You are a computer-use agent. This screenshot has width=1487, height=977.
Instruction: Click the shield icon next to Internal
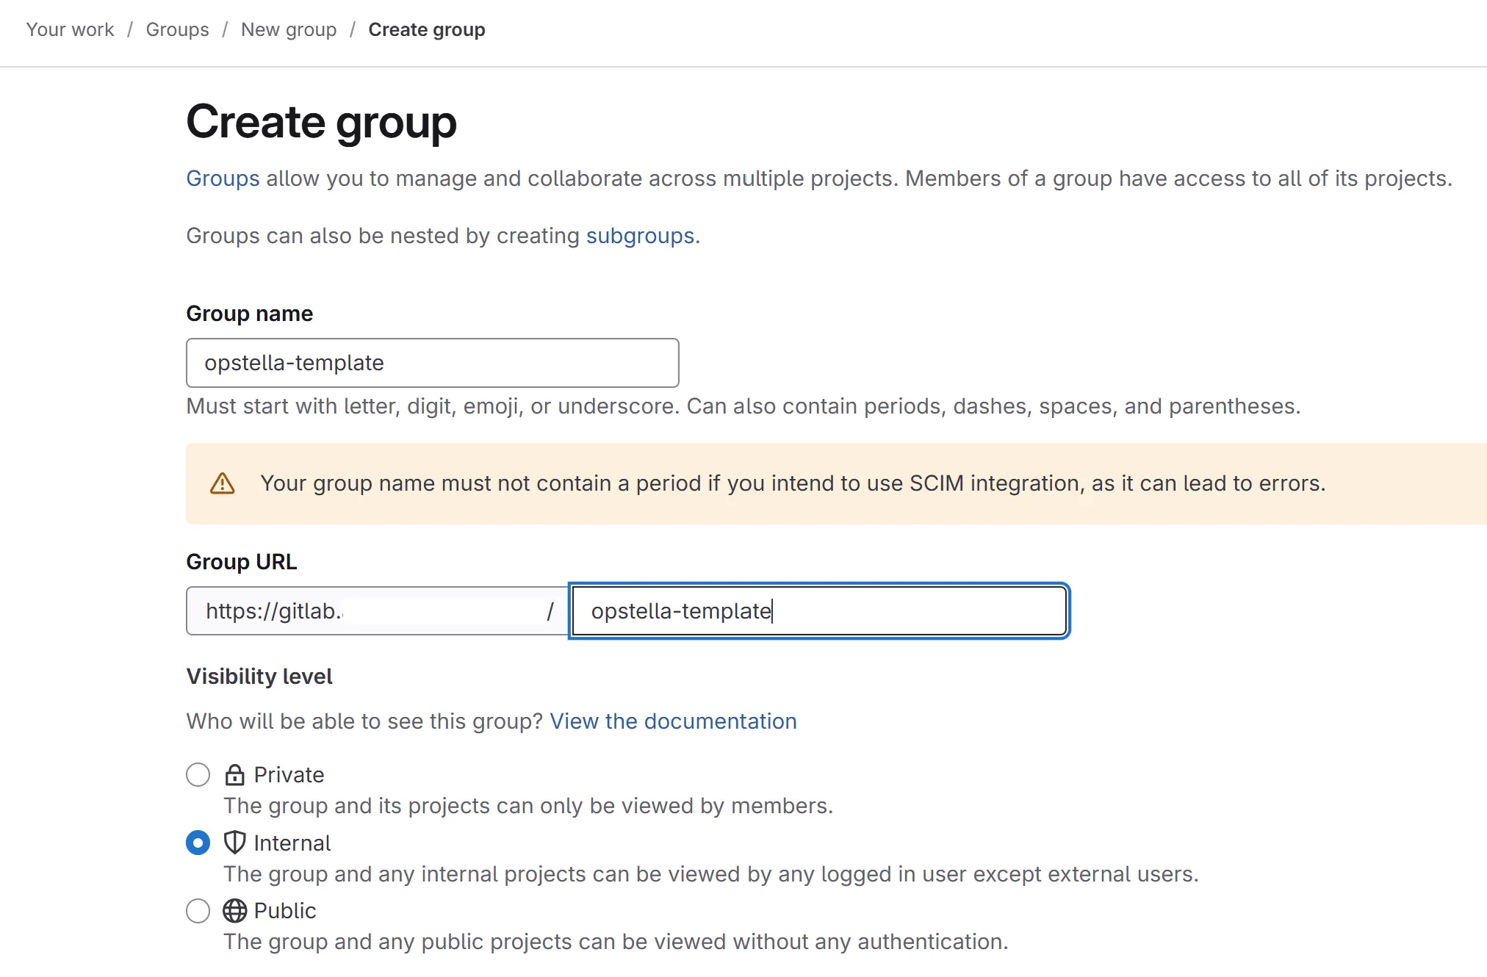click(x=234, y=843)
